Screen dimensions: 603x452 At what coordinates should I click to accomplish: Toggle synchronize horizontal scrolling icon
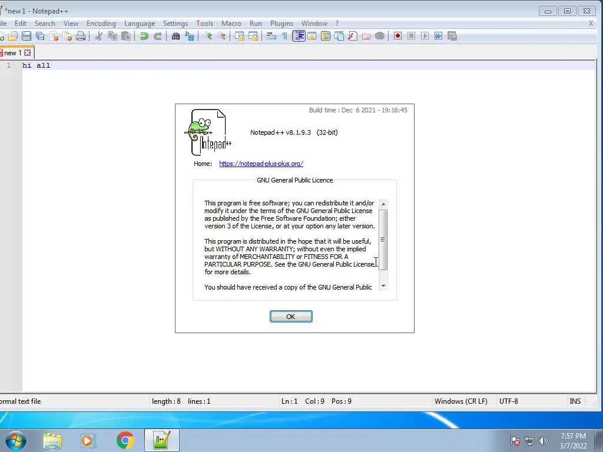pyautogui.click(x=253, y=36)
